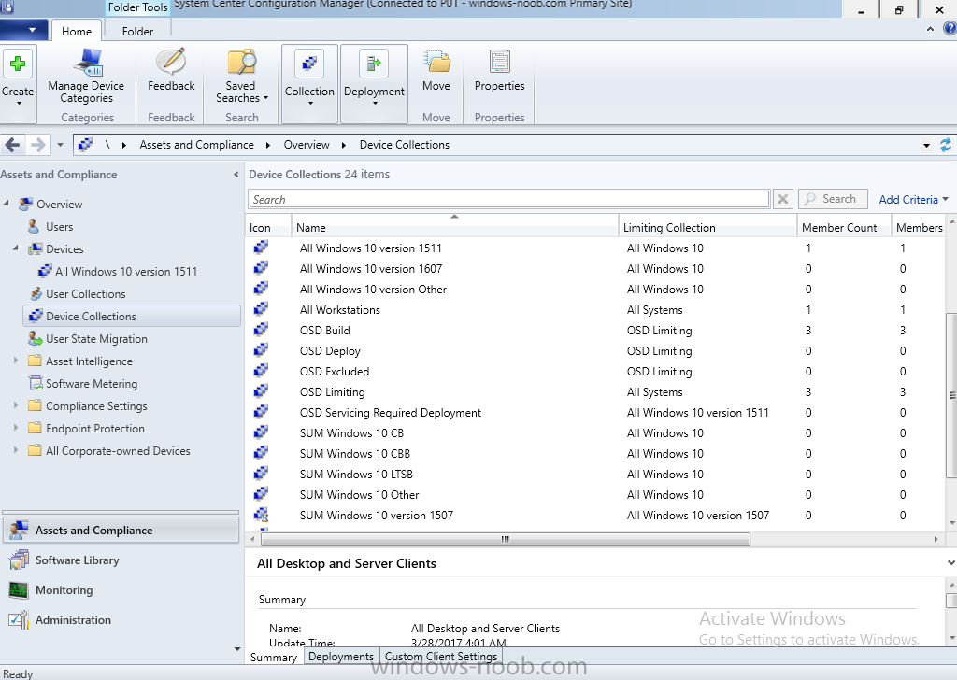Click the help question mark icon
The image size is (957, 680).
(950, 29)
